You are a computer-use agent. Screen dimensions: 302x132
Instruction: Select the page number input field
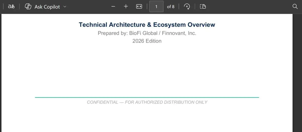pyautogui.click(x=156, y=7)
